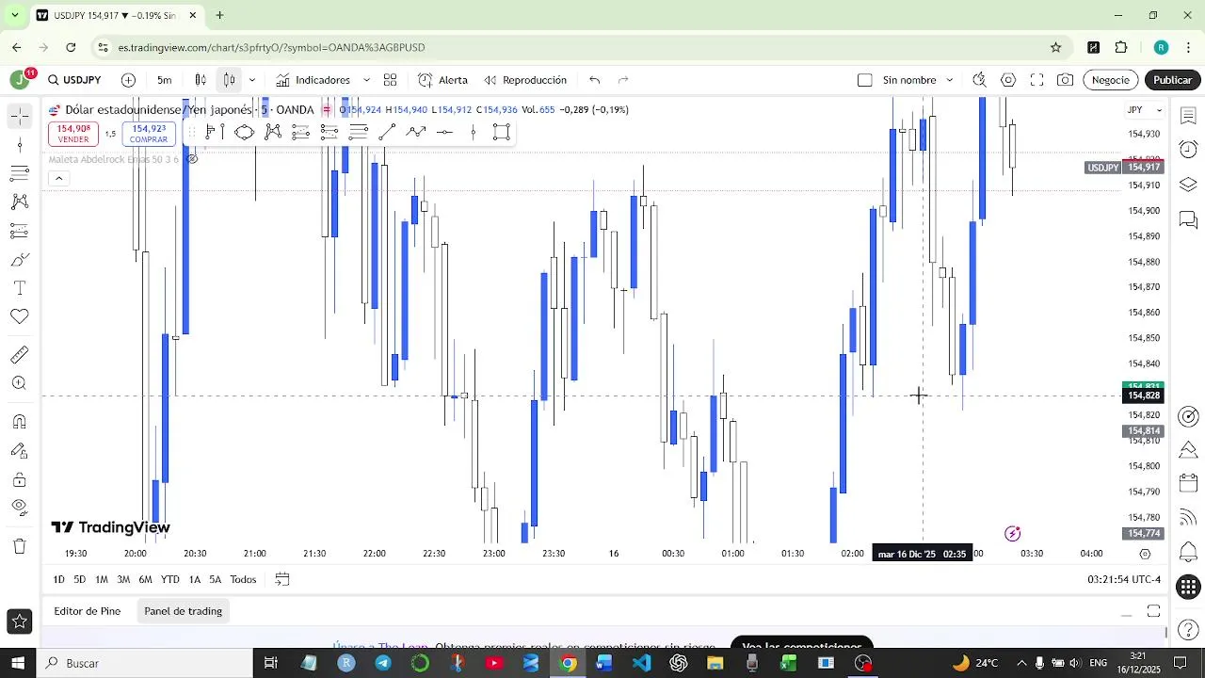Select the crosshair cursor tool
Screen dimensions: 1205x678
point(20,116)
